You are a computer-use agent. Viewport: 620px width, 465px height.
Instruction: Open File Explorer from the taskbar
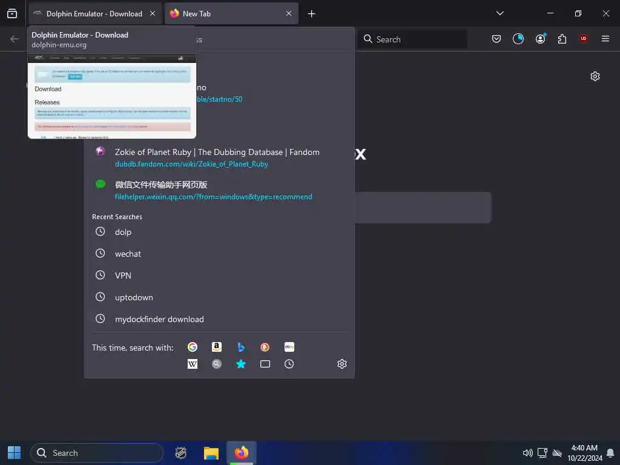click(211, 453)
